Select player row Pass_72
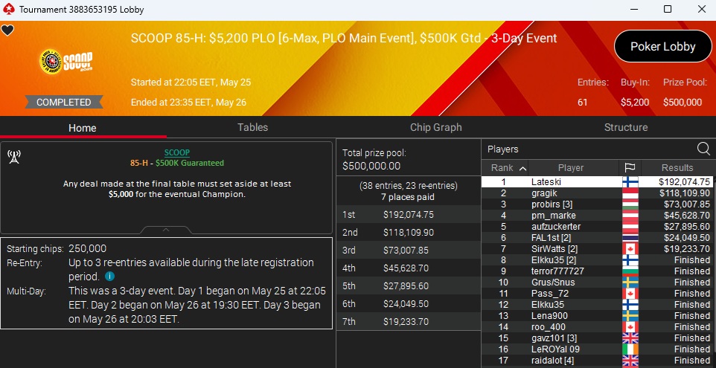Viewport: 716px width, 368px height. tap(598, 294)
